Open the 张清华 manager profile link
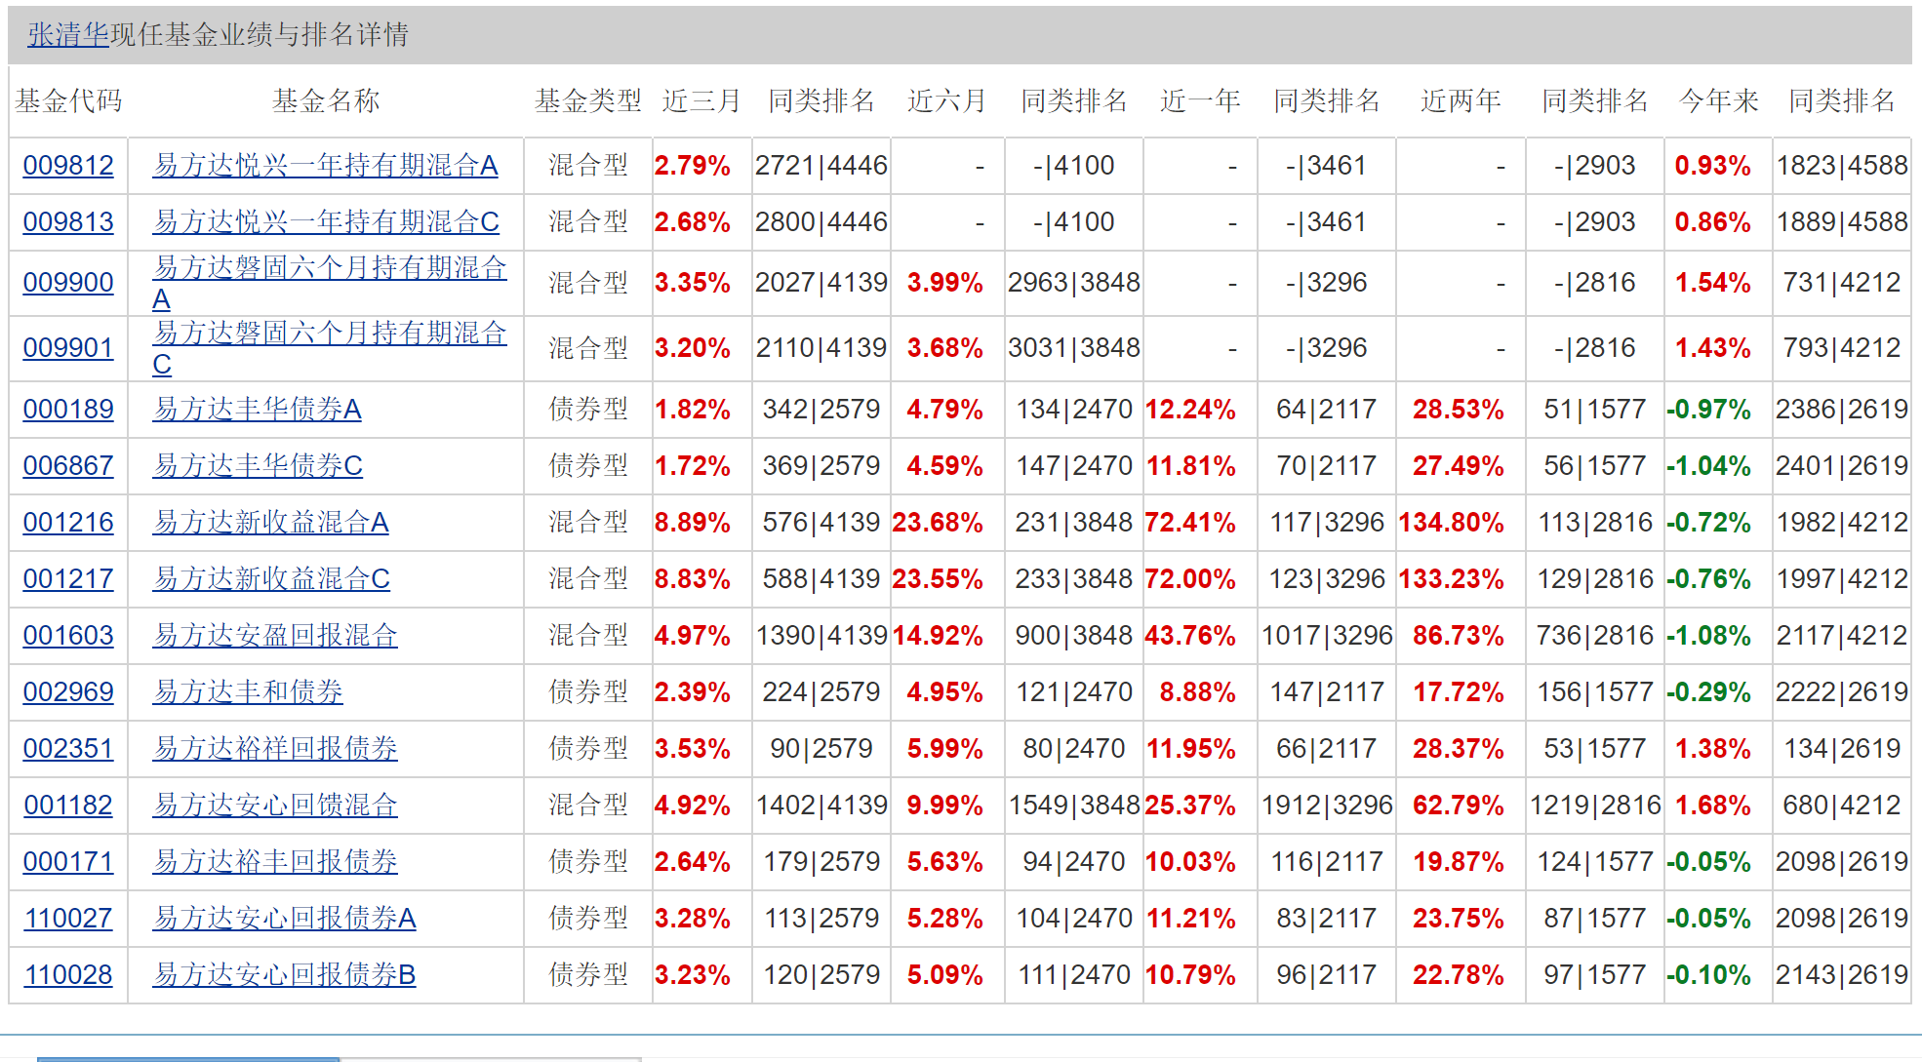Screen dimensions: 1922x1062 (67, 35)
